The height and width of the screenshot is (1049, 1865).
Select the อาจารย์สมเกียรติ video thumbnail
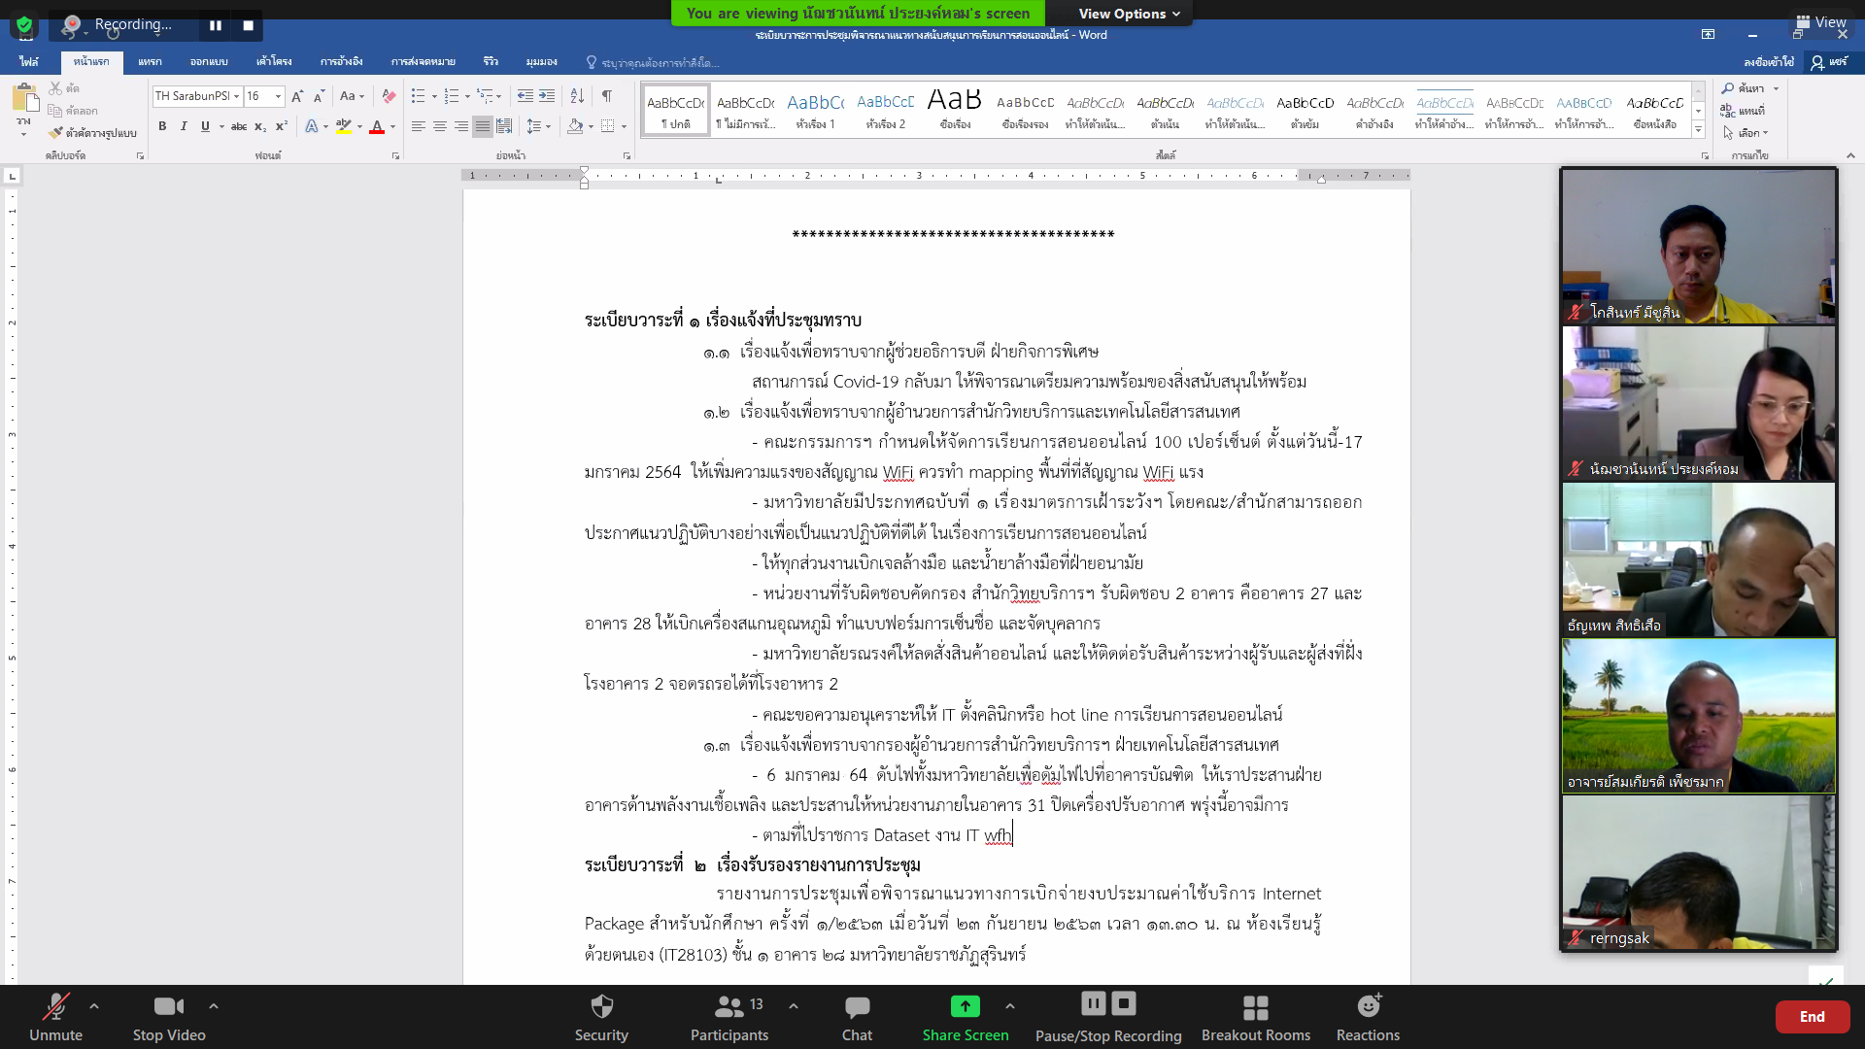point(1698,716)
